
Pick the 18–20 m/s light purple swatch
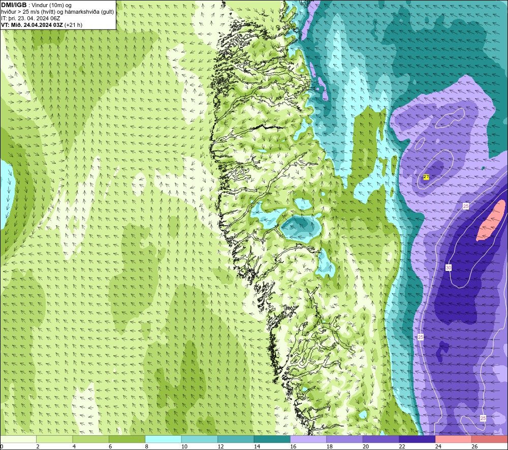click(345, 439)
